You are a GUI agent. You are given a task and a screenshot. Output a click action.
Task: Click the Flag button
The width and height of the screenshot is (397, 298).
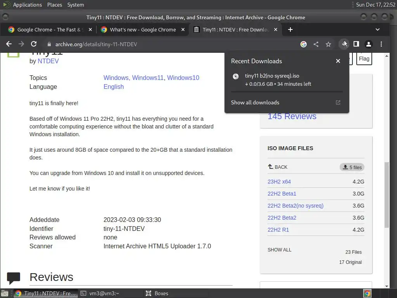pyautogui.click(x=364, y=59)
